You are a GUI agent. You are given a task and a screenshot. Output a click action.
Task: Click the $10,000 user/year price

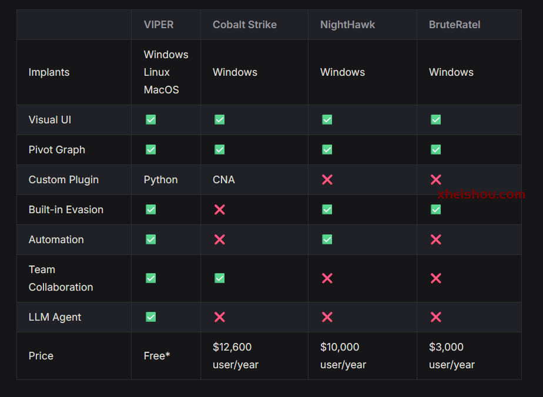pyautogui.click(x=343, y=356)
